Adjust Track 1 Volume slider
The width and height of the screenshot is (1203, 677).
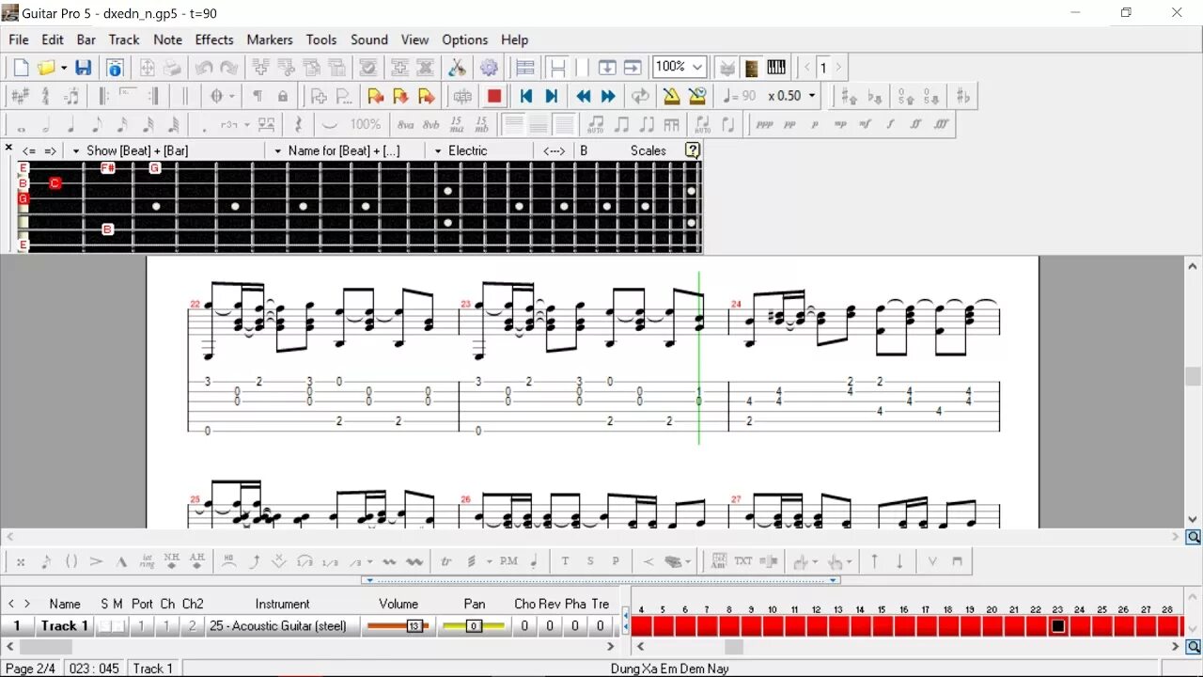[398, 626]
